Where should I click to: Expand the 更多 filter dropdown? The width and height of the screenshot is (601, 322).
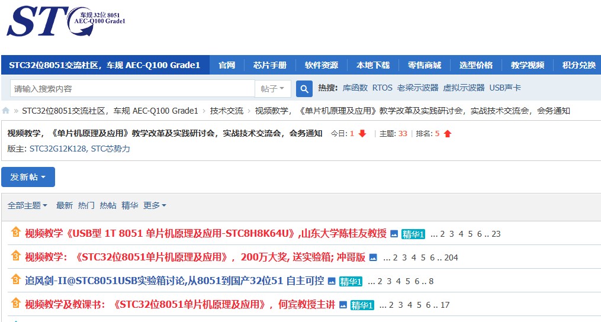point(155,205)
